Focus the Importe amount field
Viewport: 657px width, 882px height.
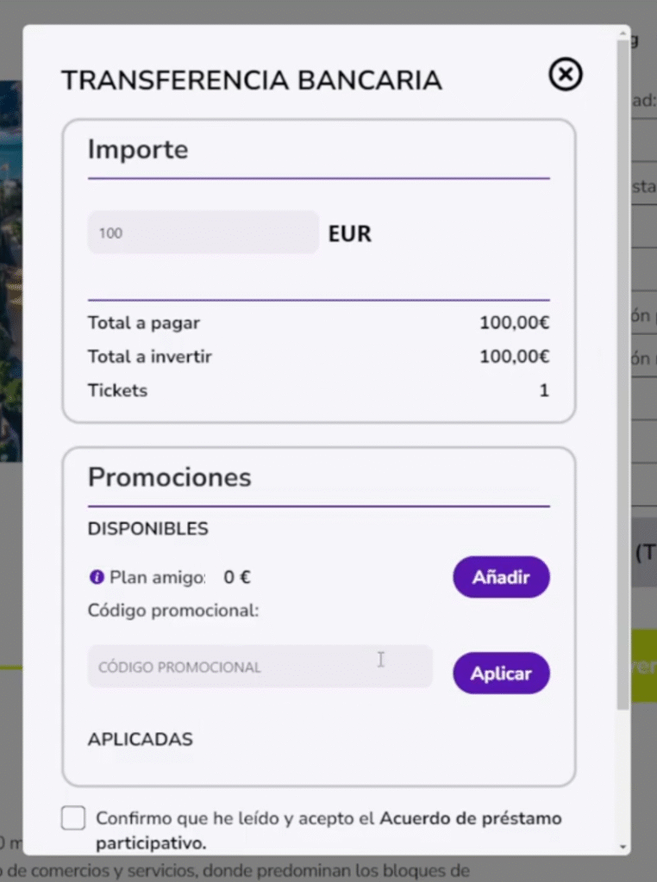coord(203,233)
